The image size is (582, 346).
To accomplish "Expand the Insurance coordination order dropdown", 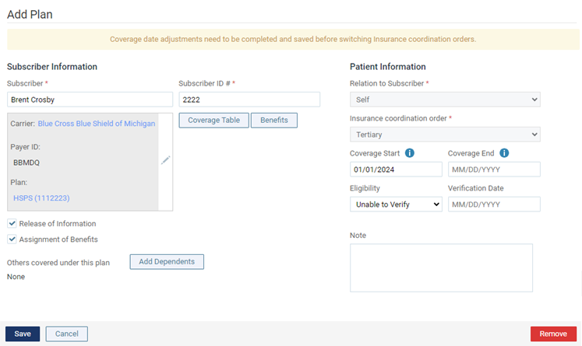I will pos(445,134).
